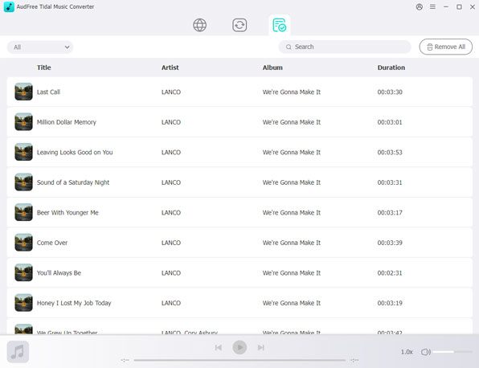Click duration 00:03:30 of Last Call
Screen dimensions: 479x368
tap(390, 92)
